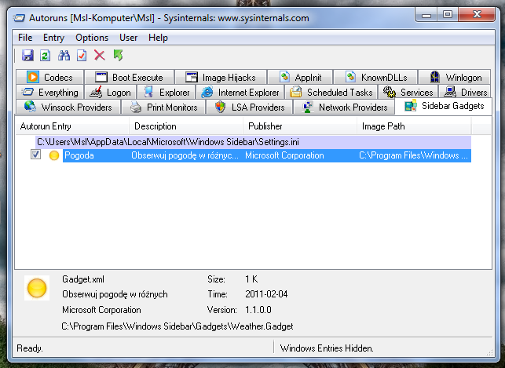The image size is (505, 368).
Task: Show the Everything tab
Action: (x=50, y=93)
